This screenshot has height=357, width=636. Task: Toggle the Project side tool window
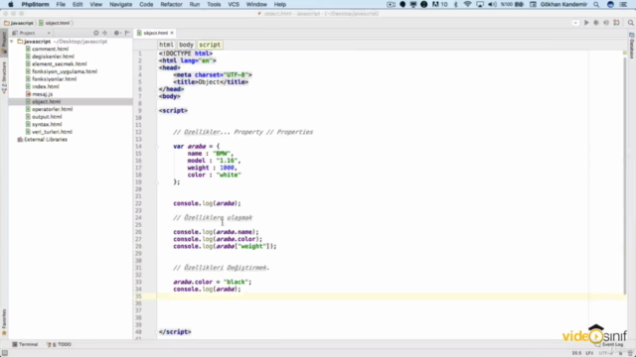[4, 43]
